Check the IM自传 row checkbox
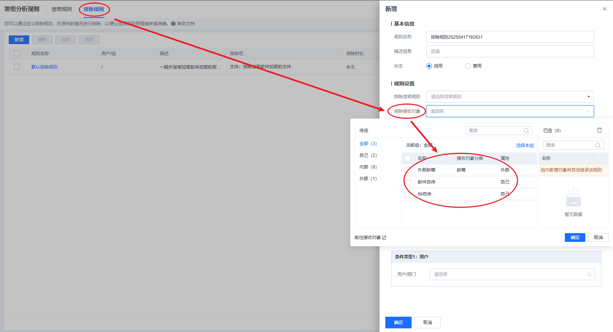This screenshot has height=332, width=613. tap(408, 194)
